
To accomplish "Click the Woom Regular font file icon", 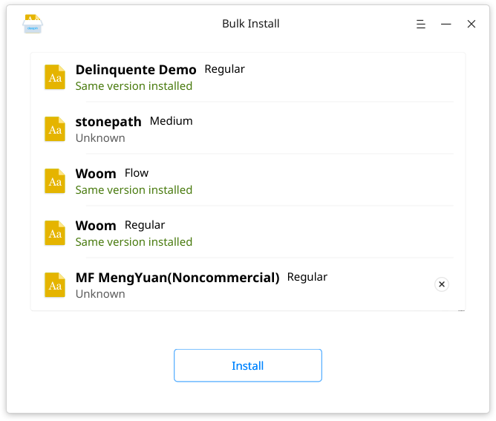I will click(55, 233).
